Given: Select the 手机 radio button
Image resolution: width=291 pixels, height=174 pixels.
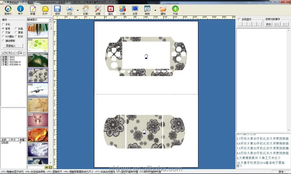Looking at the screenshot, I should [3, 25].
